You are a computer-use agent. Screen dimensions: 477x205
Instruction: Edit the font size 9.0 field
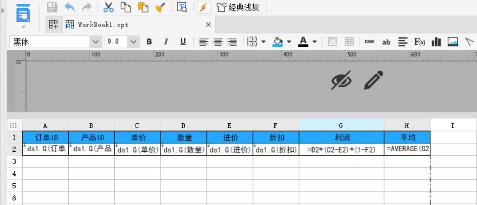[x=116, y=42]
